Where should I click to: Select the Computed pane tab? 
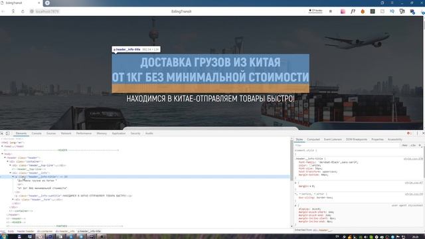(313, 139)
